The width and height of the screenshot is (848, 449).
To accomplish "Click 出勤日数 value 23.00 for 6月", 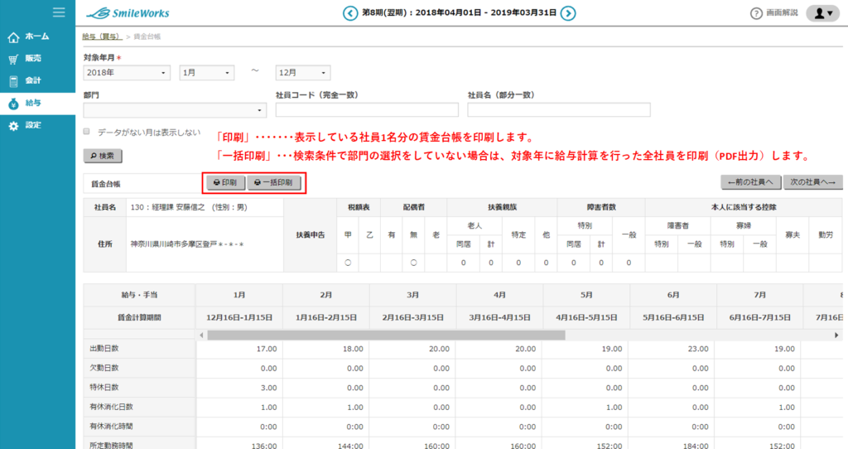I will click(x=697, y=349).
